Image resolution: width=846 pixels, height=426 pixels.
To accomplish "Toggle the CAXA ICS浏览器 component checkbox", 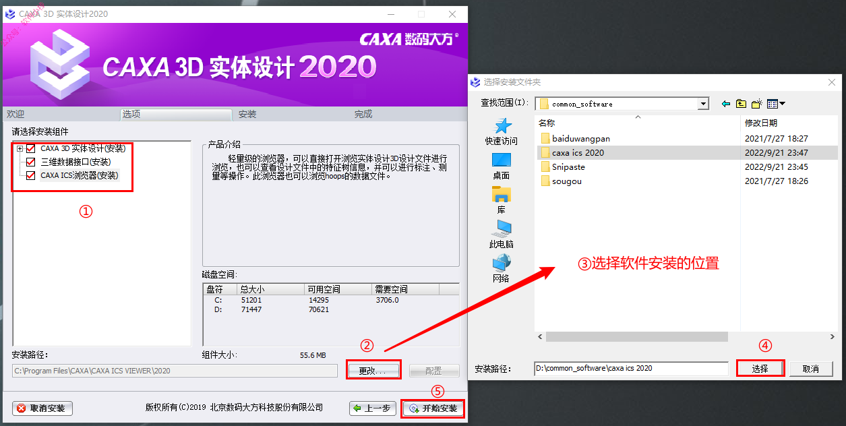I will pos(30,175).
